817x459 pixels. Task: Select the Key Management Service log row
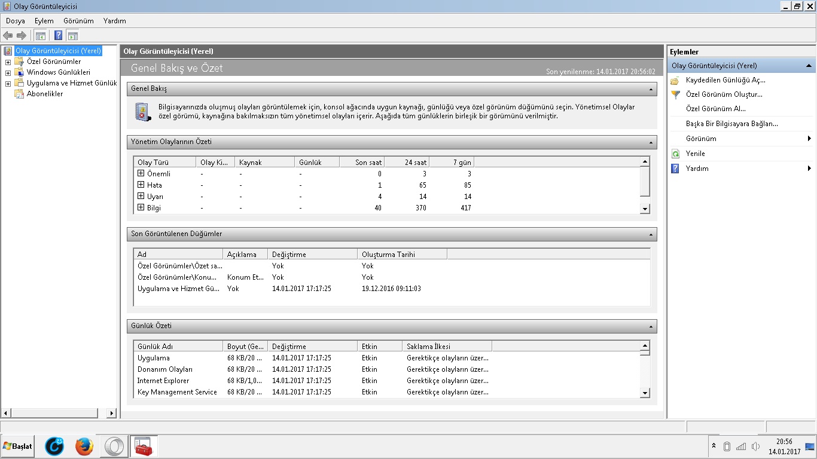[386, 391]
